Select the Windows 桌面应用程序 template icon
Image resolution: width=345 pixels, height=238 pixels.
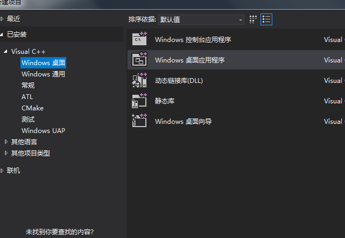[x=139, y=59]
